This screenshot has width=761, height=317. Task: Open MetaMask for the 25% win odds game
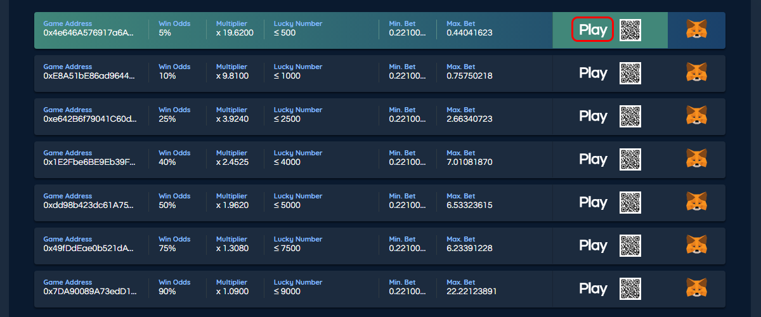click(x=697, y=116)
